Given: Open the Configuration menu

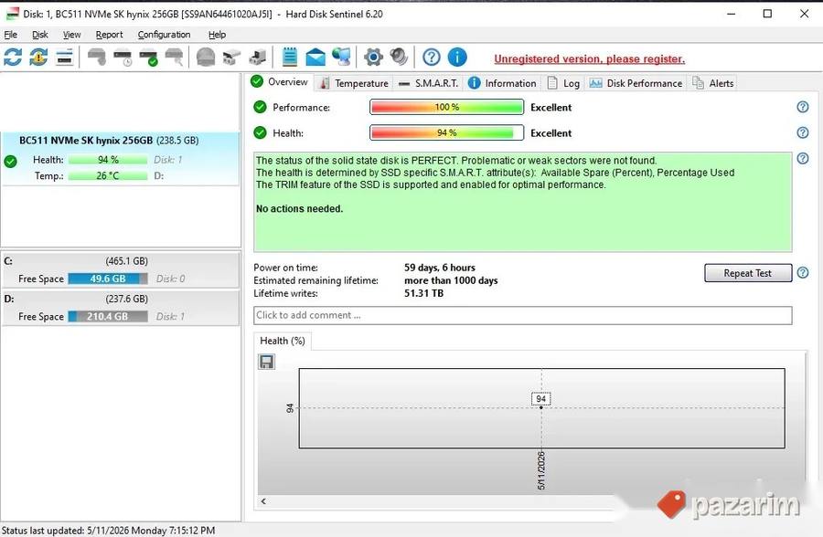Looking at the screenshot, I should pyautogui.click(x=165, y=35).
